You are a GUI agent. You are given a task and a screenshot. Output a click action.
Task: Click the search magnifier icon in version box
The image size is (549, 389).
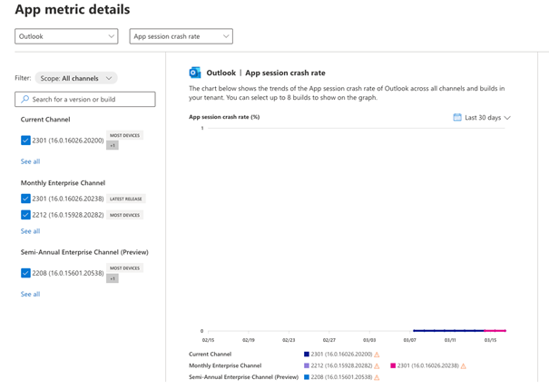25,99
